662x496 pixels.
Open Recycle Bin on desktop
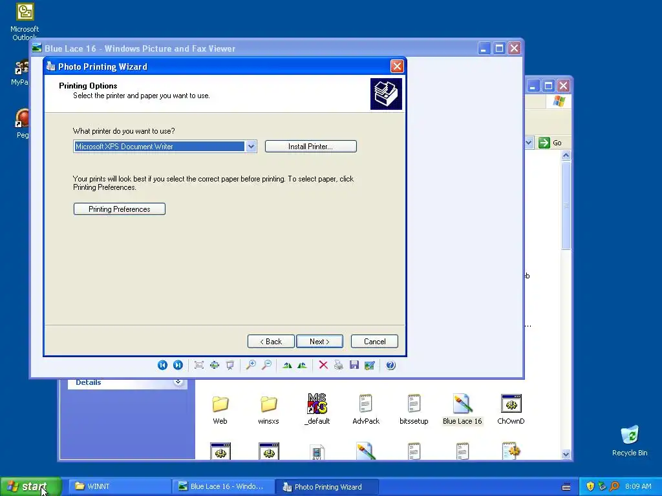tap(630, 440)
